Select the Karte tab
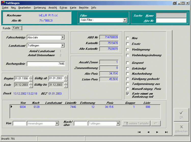 (x=17, y=28)
